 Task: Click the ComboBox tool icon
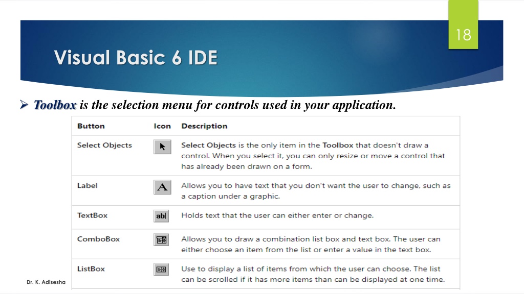pos(161,240)
